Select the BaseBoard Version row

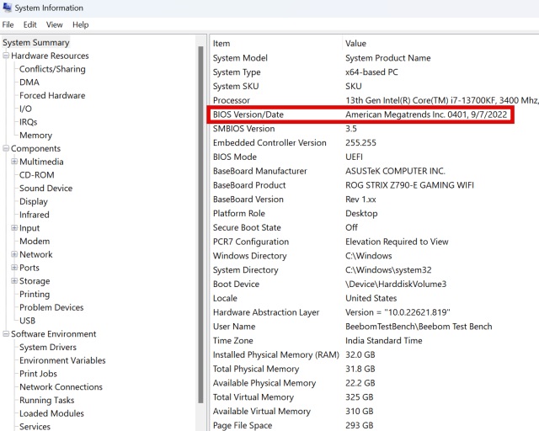click(x=375, y=200)
